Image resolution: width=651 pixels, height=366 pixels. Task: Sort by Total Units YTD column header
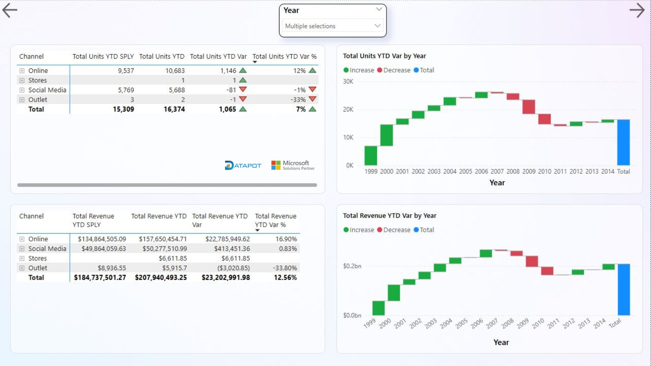[162, 57]
